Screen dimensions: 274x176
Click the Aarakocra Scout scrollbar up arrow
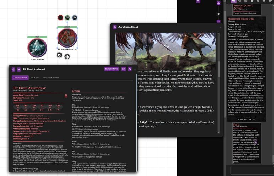pos(218,34)
